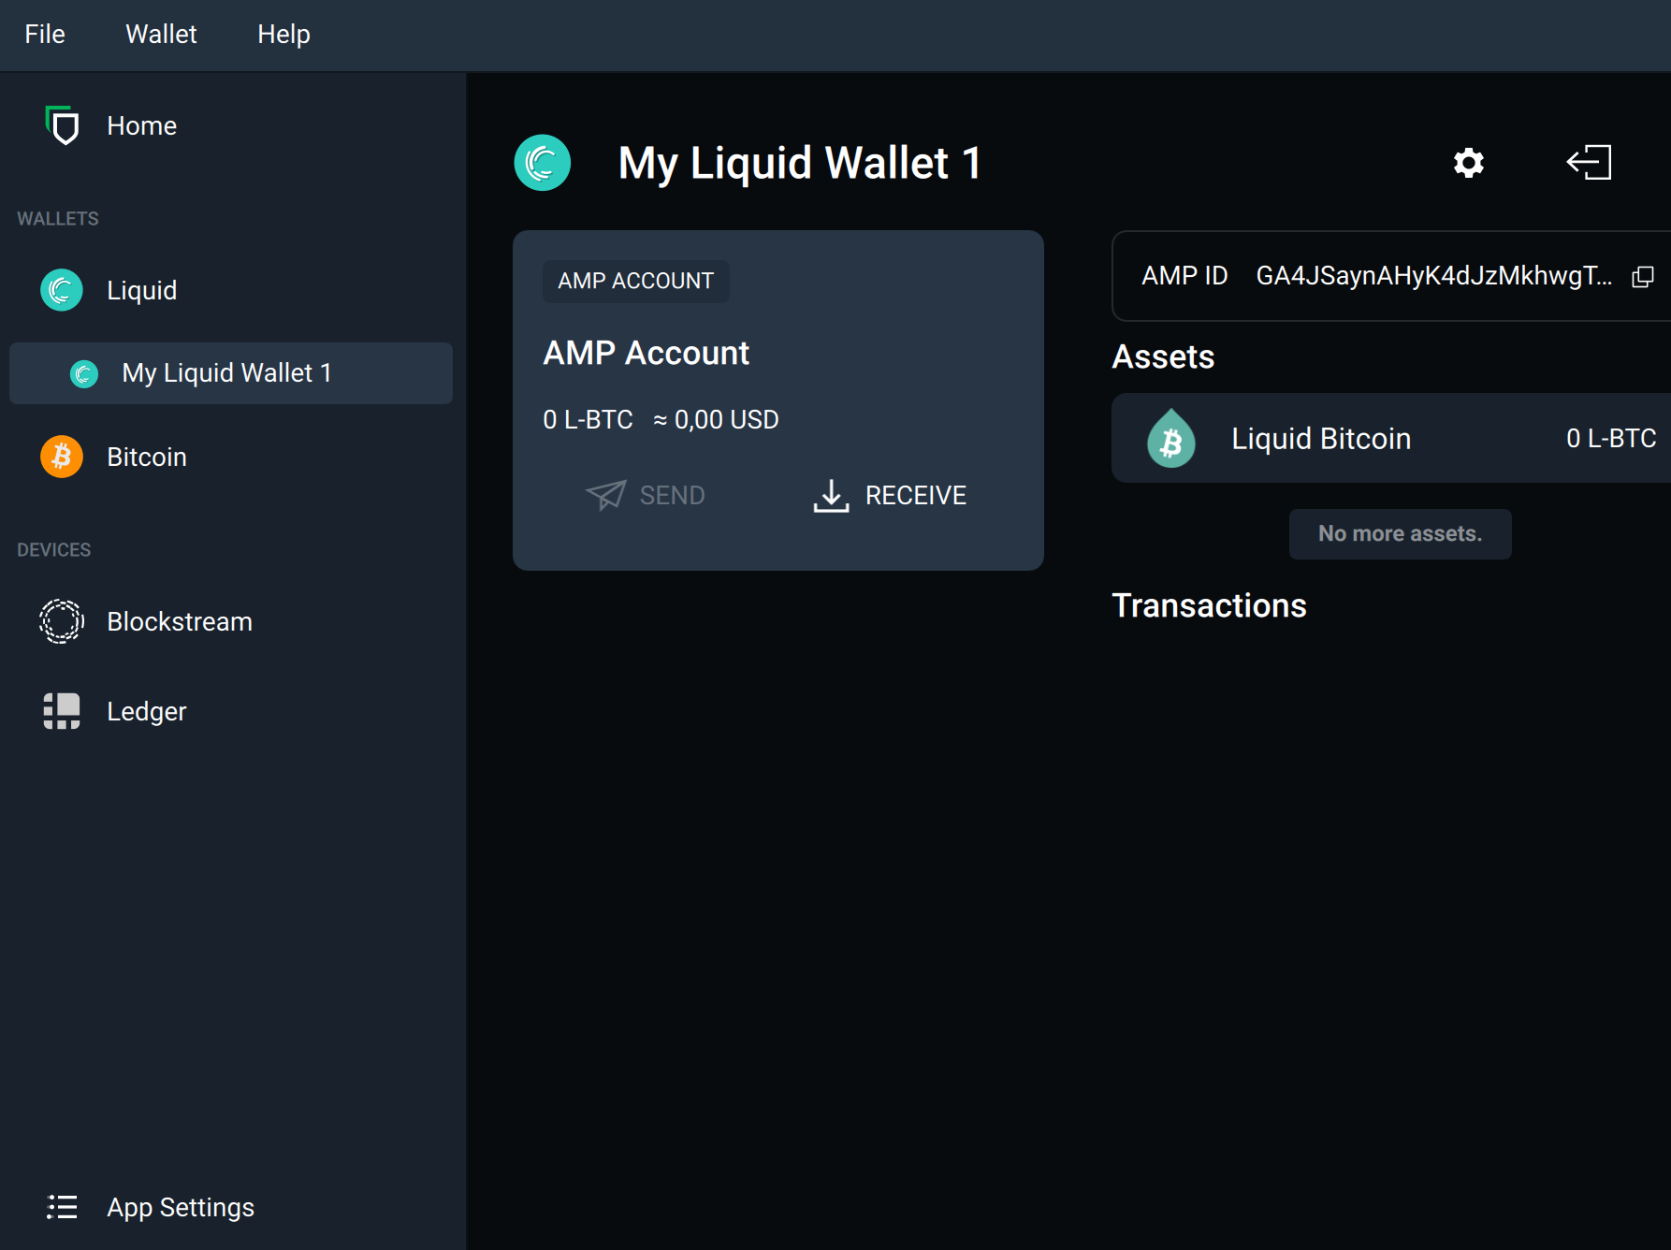Click the Ledger device icon
This screenshot has height=1250, width=1671.
click(x=62, y=711)
